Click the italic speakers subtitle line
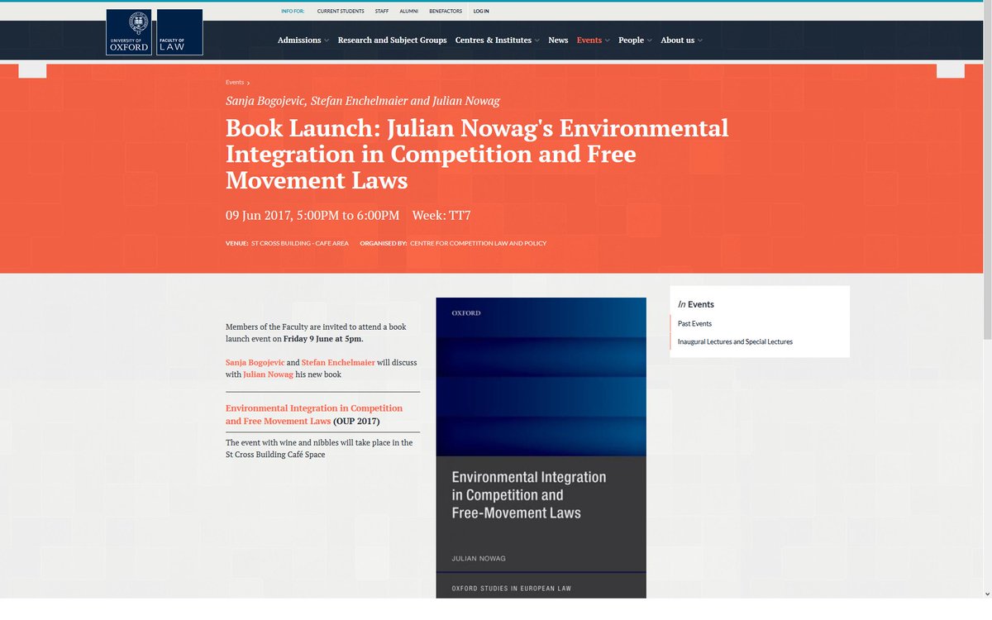Image resolution: width=992 pixels, height=620 pixels. [363, 101]
